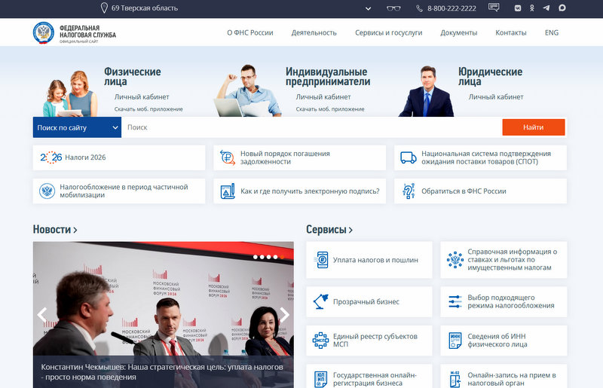Click the ИНН document icon
603x388 pixels.
point(455,341)
